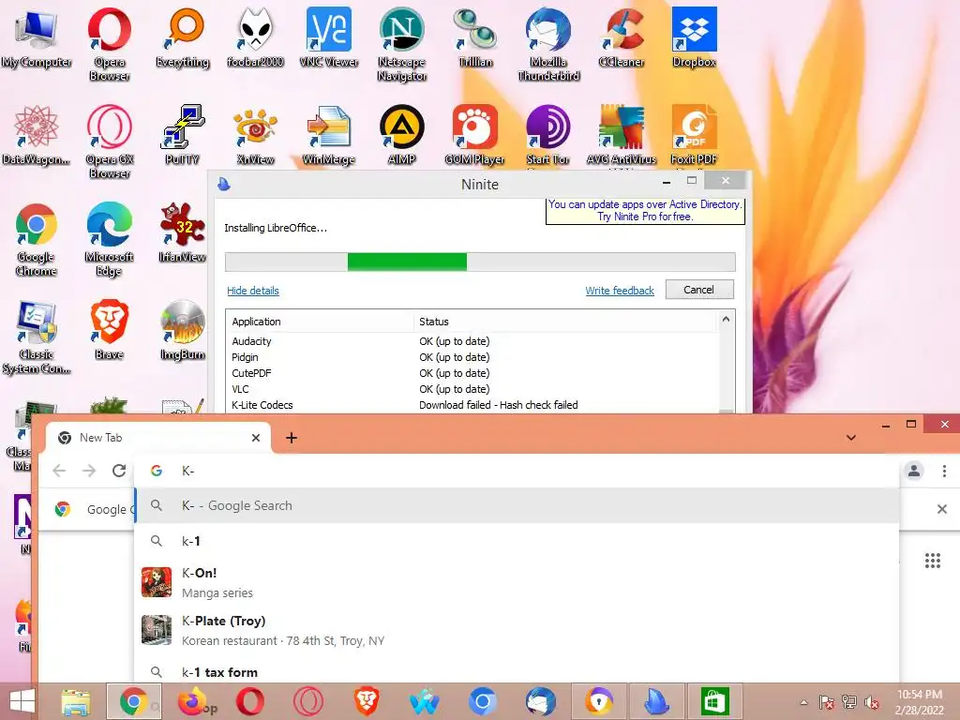Screen dimensions: 960x720
Task: Open a new tab with plus button
Action: pos(292,438)
